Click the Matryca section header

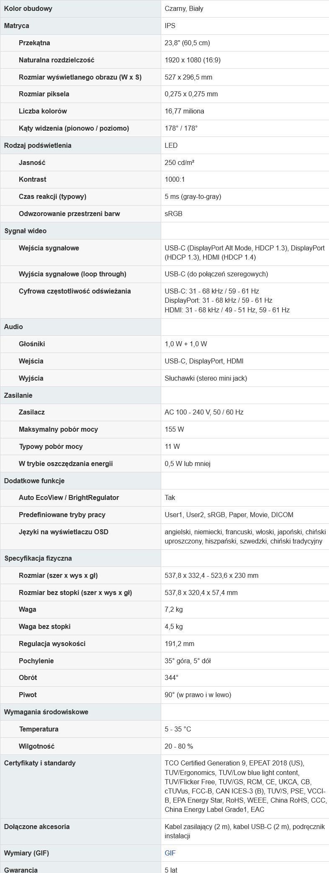tap(17, 26)
